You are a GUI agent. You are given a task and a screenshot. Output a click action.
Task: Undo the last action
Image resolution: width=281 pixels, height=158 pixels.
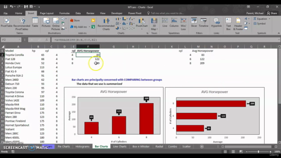click(11, 7)
